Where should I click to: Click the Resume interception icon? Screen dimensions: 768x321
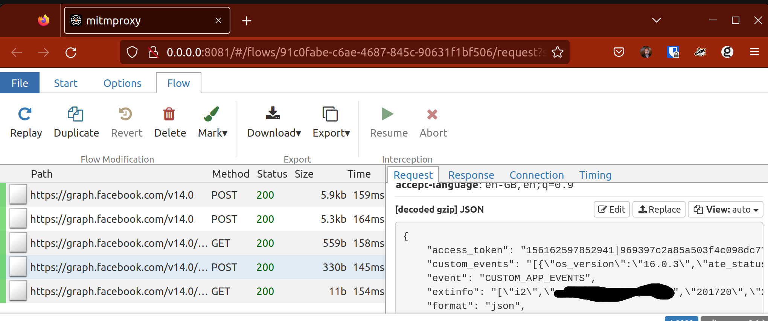[x=387, y=114]
